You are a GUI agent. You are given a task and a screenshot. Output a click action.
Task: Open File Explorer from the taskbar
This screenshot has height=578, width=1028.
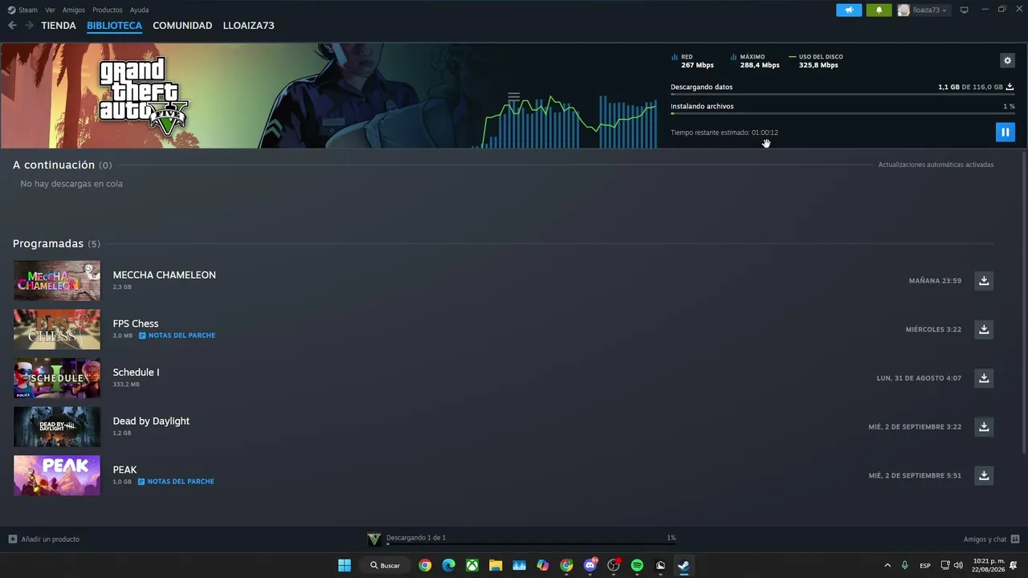point(496,565)
